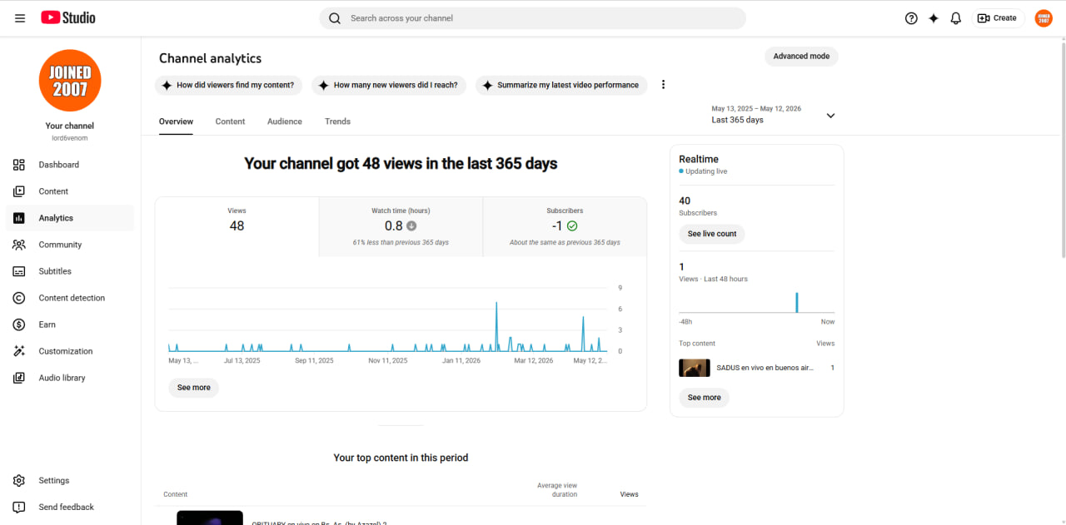This screenshot has width=1066, height=525.
Task: Click the Analytics bar chart icon
Action: tap(19, 218)
